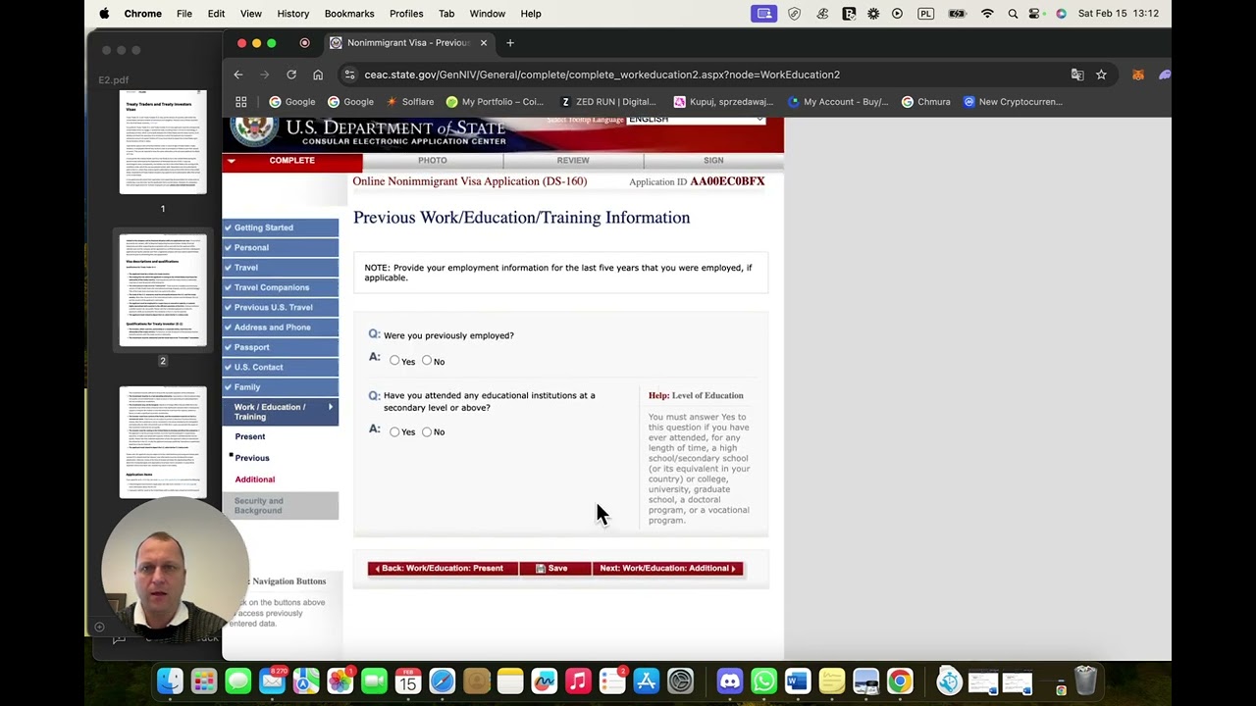
Task: Expand the Work / Education / Training section arrow
Action: click(x=330, y=407)
